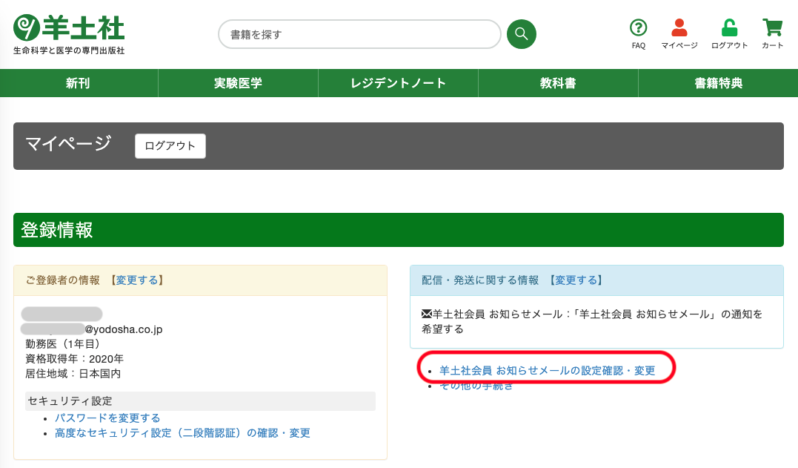The height and width of the screenshot is (468, 798).
Task: Focus the 書籍を探す search field
Action: point(359,34)
